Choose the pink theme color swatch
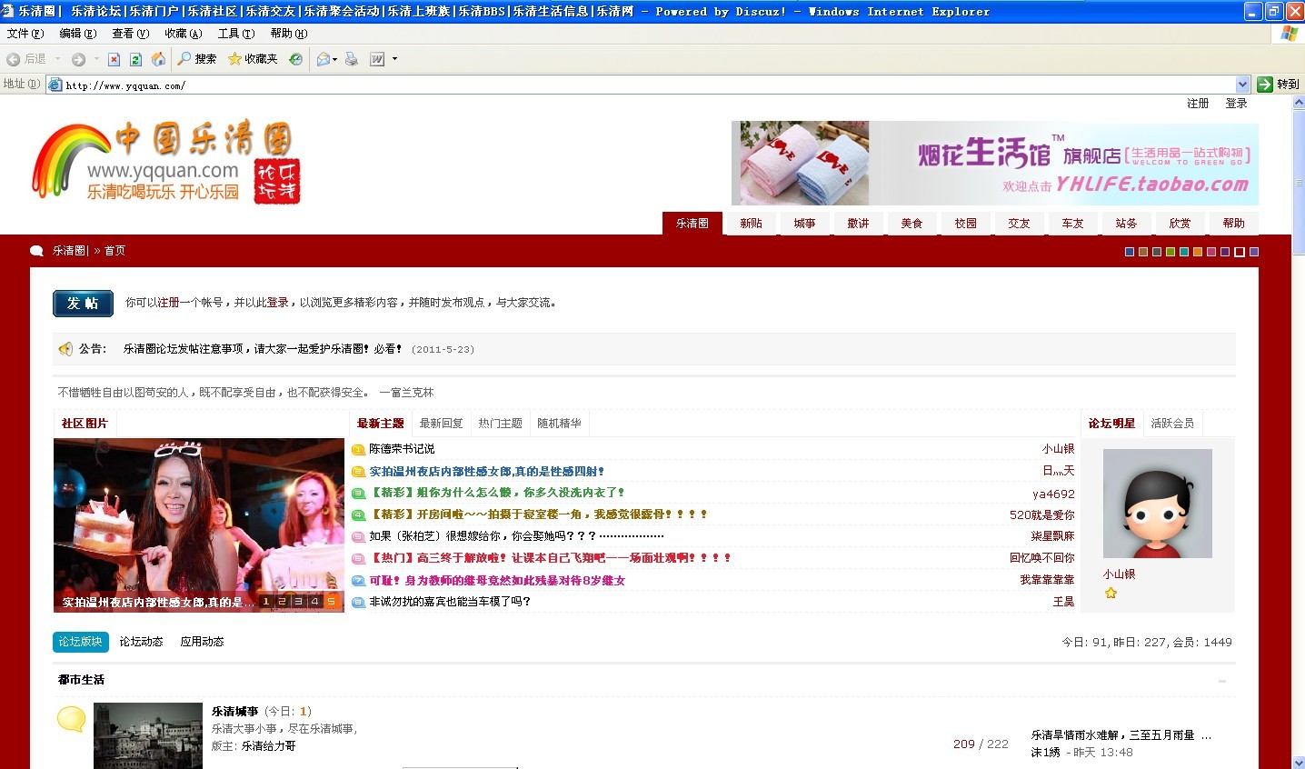1305x769 pixels. click(1211, 252)
